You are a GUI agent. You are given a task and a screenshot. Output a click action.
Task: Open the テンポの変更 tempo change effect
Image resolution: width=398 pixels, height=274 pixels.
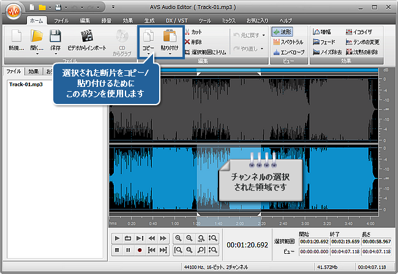pos(362,42)
